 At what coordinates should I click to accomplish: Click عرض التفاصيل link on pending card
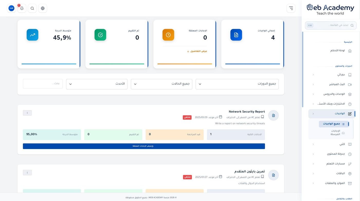197,51
